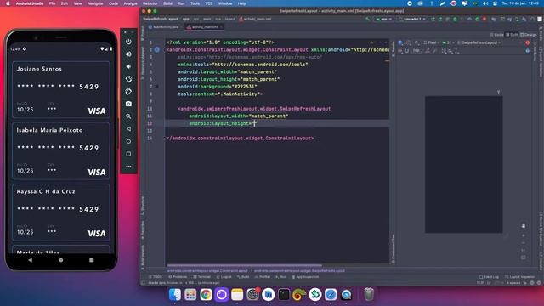Image resolution: width=544 pixels, height=306 pixels.
Task: Click the Debug app bug icon
Action: click(456, 19)
